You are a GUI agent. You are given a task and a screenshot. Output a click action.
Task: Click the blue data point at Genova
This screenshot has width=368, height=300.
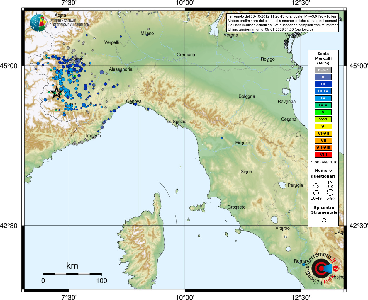coord(135,104)
